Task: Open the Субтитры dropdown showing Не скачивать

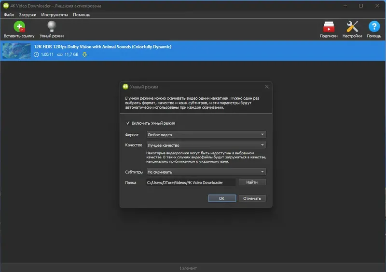Action: click(x=206, y=172)
